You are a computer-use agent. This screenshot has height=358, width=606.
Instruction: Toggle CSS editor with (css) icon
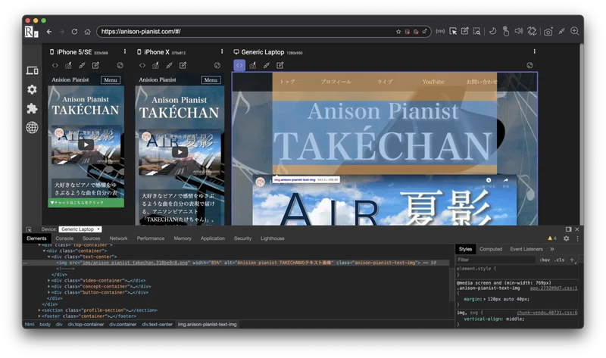coord(440,31)
